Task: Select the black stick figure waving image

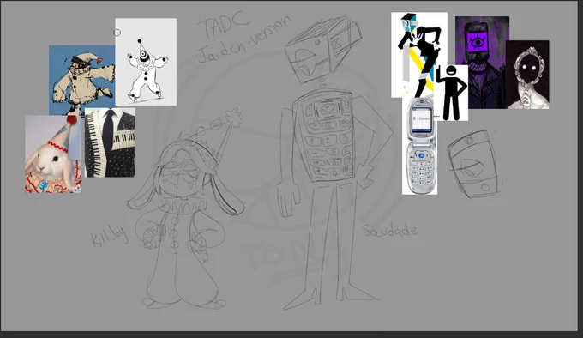Action: (451, 93)
